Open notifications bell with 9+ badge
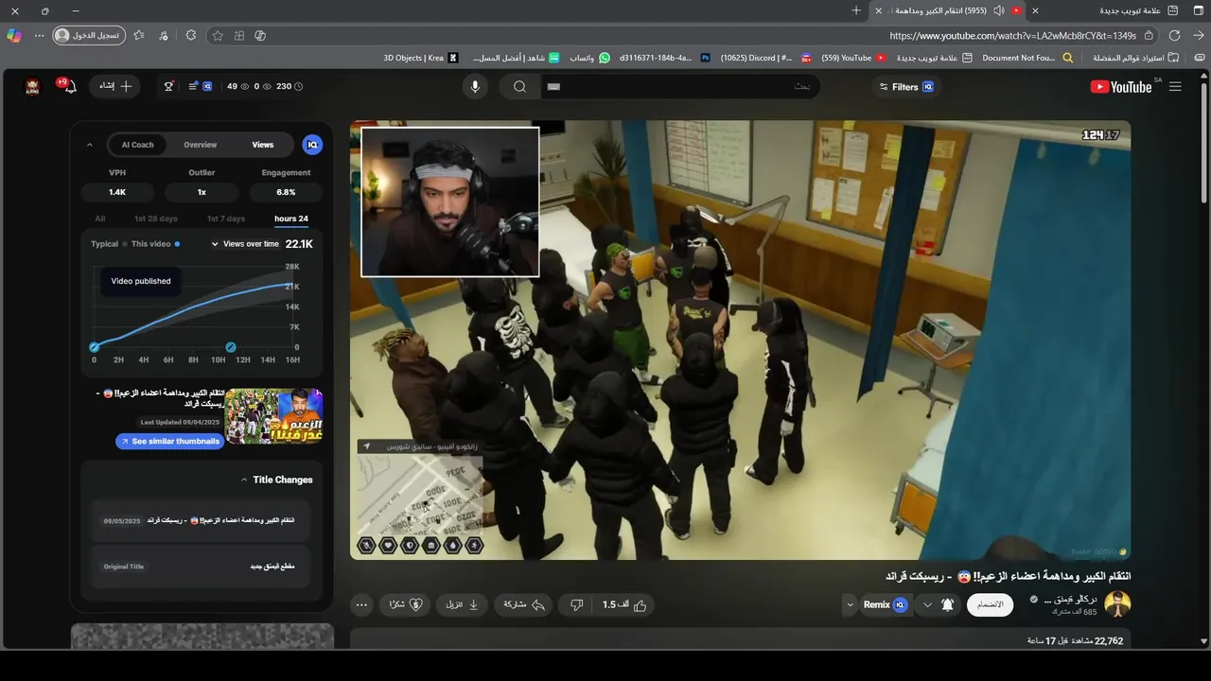 tap(68, 87)
